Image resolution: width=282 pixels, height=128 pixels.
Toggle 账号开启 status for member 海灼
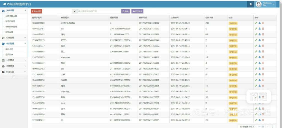233,34
